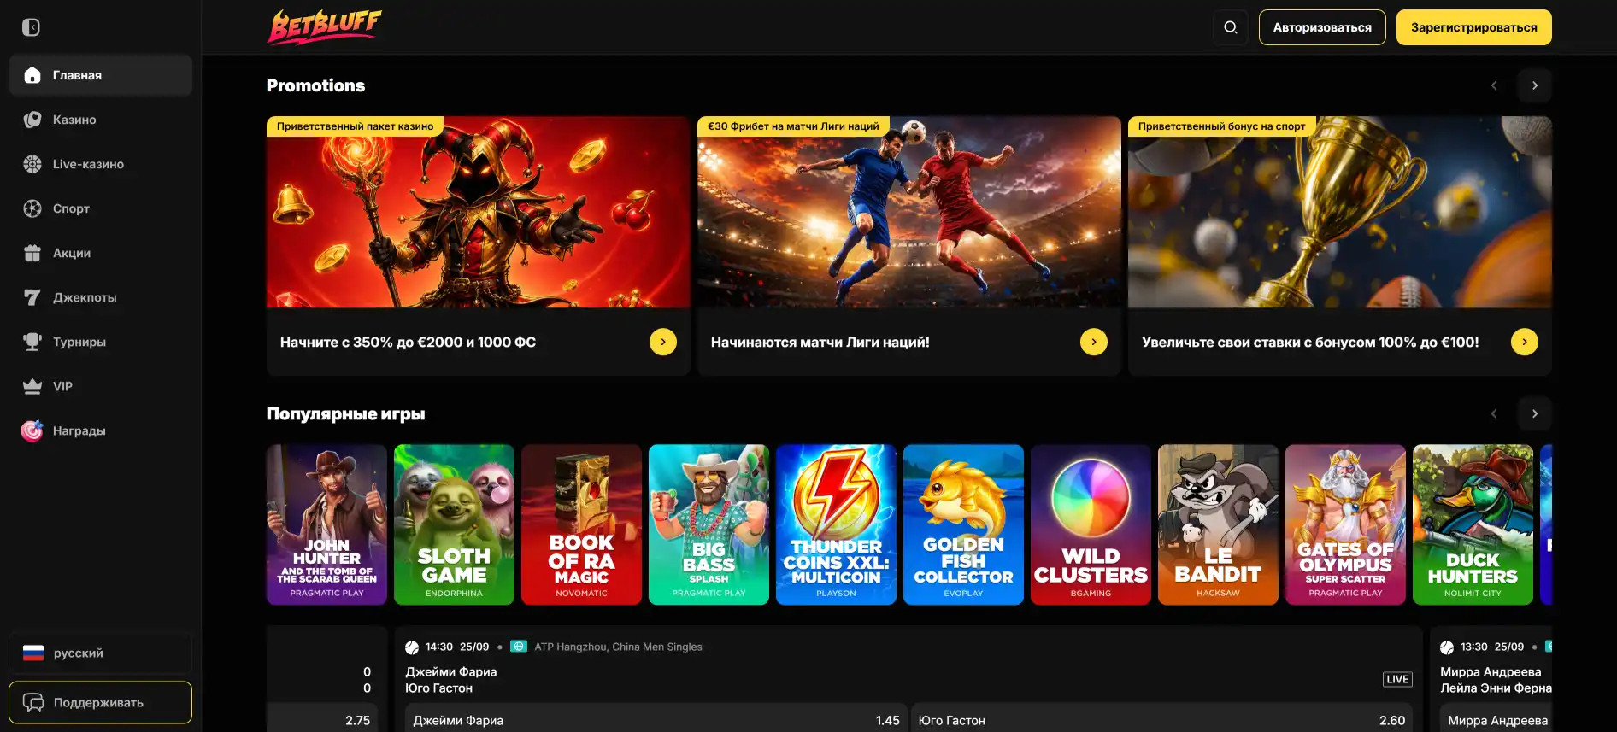
Task: Click the BetBluff logo
Action: pyautogui.click(x=325, y=26)
